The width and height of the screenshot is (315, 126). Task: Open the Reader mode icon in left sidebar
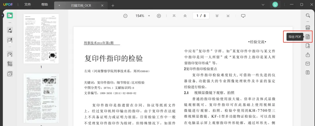click(x=10, y=15)
